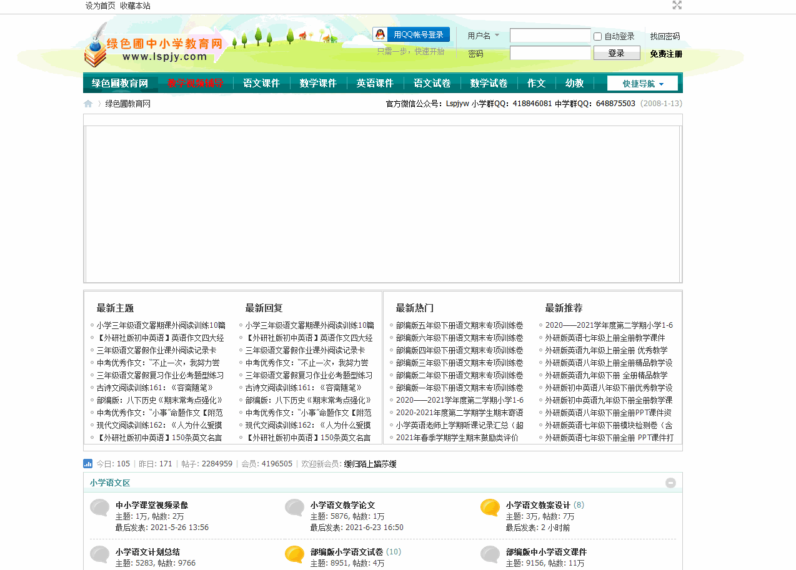Open 2021年春季学期学生期末鼓励类评价

457,438
